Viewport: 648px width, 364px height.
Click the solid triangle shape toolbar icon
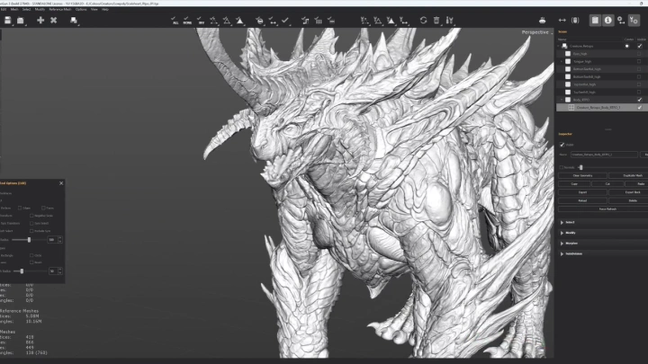click(x=239, y=20)
